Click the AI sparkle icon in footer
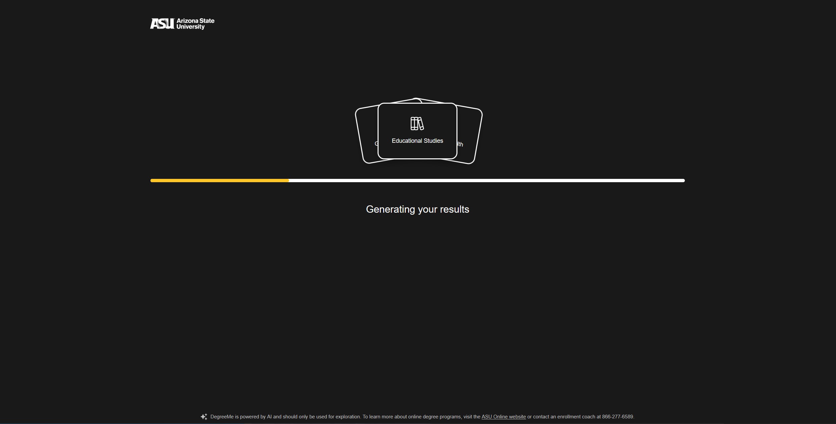836x424 pixels. [204, 417]
